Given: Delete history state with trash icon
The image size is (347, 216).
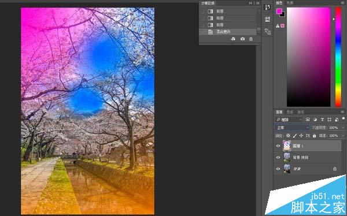Looking at the screenshot, I should (x=251, y=39).
